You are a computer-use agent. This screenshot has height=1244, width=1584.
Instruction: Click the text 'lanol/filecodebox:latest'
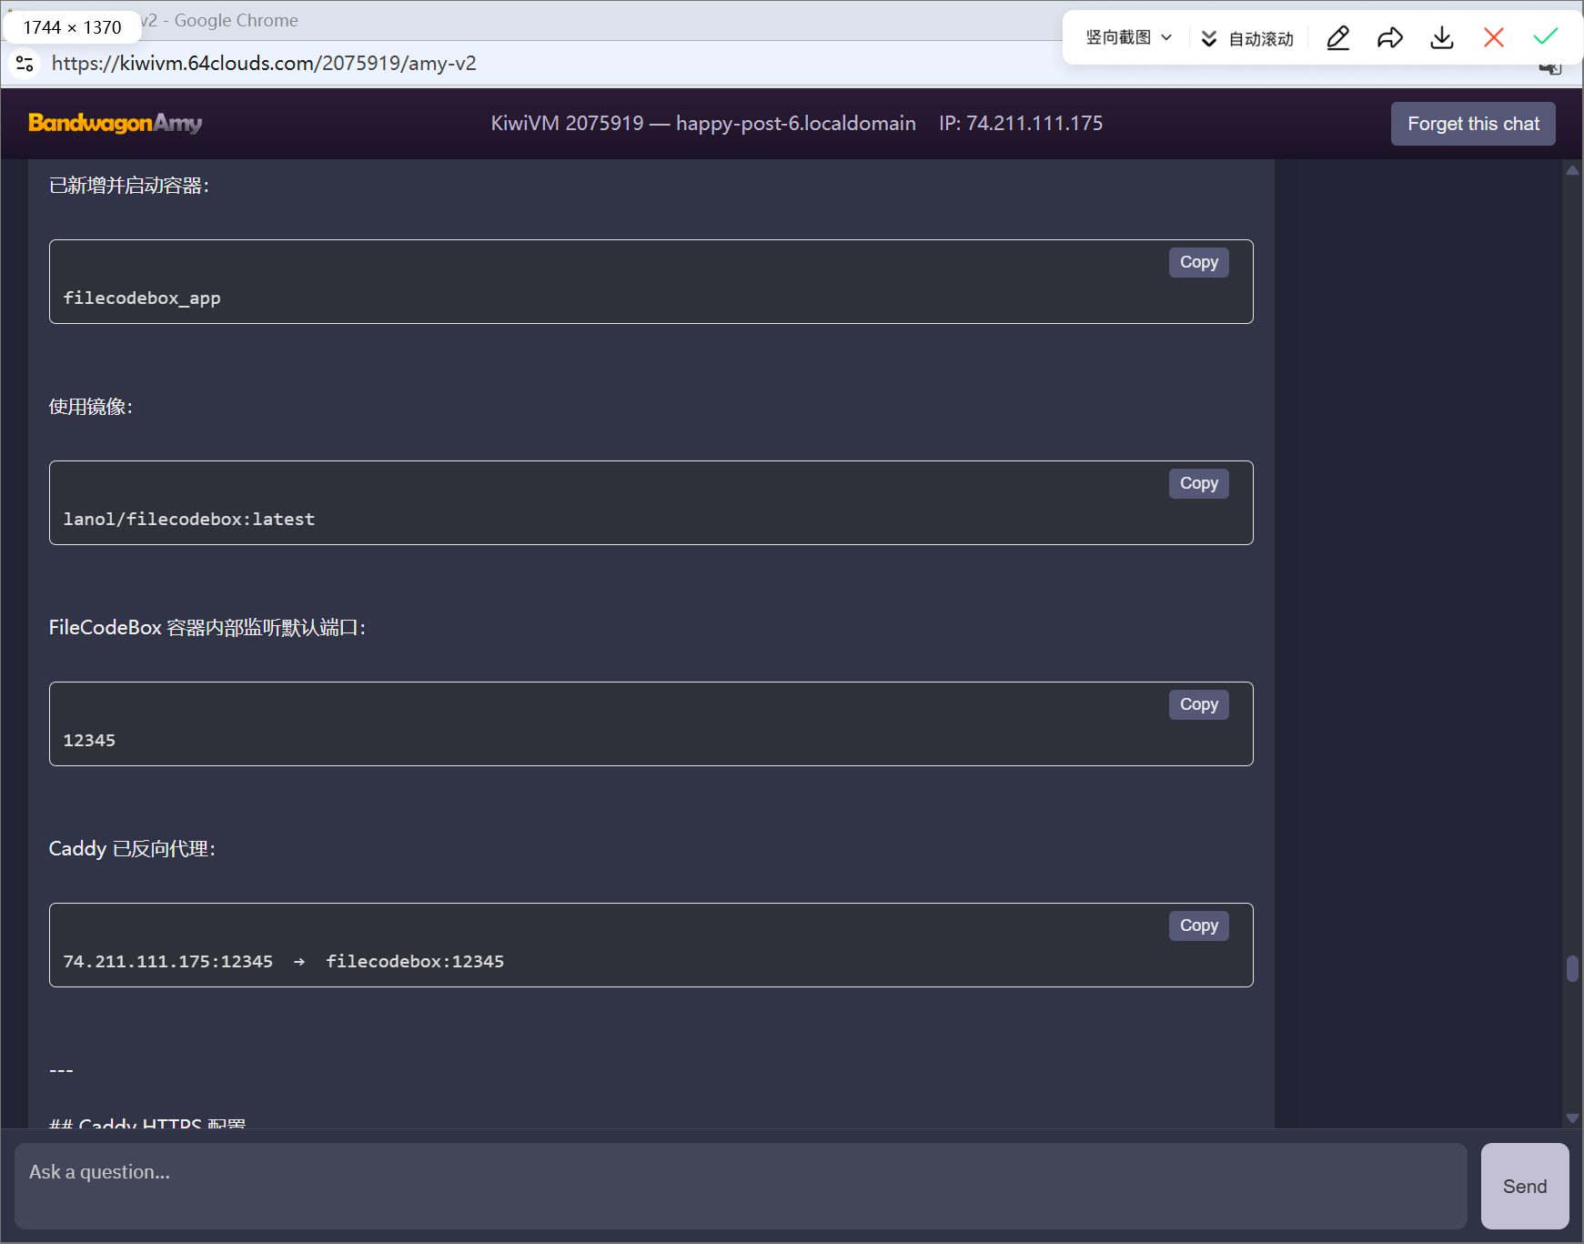189,520
